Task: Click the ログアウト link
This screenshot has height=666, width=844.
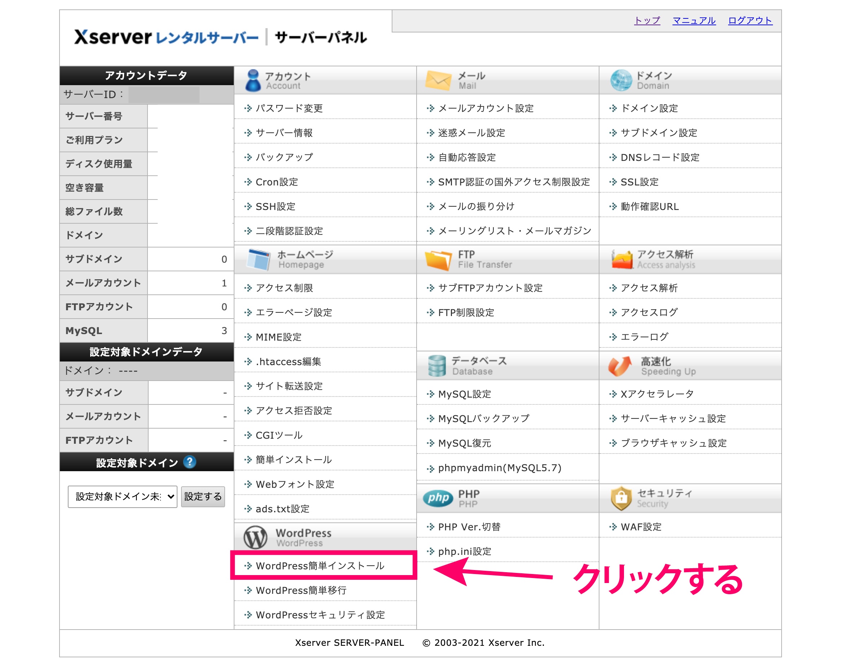Action: (750, 20)
